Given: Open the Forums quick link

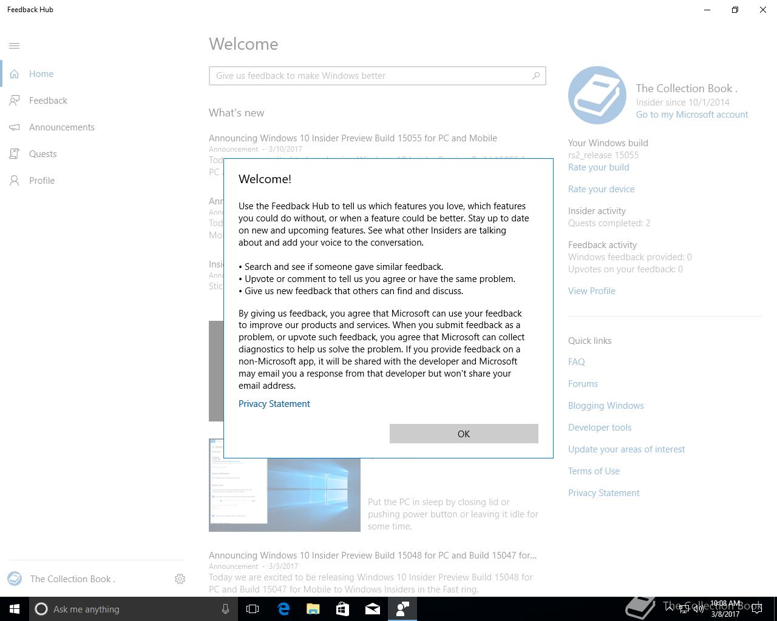Looking at the screenshot, I should coord(583,384).
